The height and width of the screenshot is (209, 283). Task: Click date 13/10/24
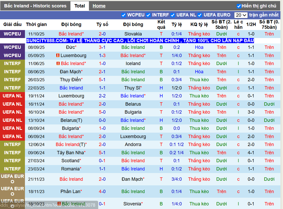click(x=36, y=120)
